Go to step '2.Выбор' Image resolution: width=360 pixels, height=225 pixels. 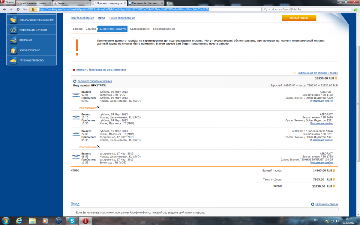[91, 29]
